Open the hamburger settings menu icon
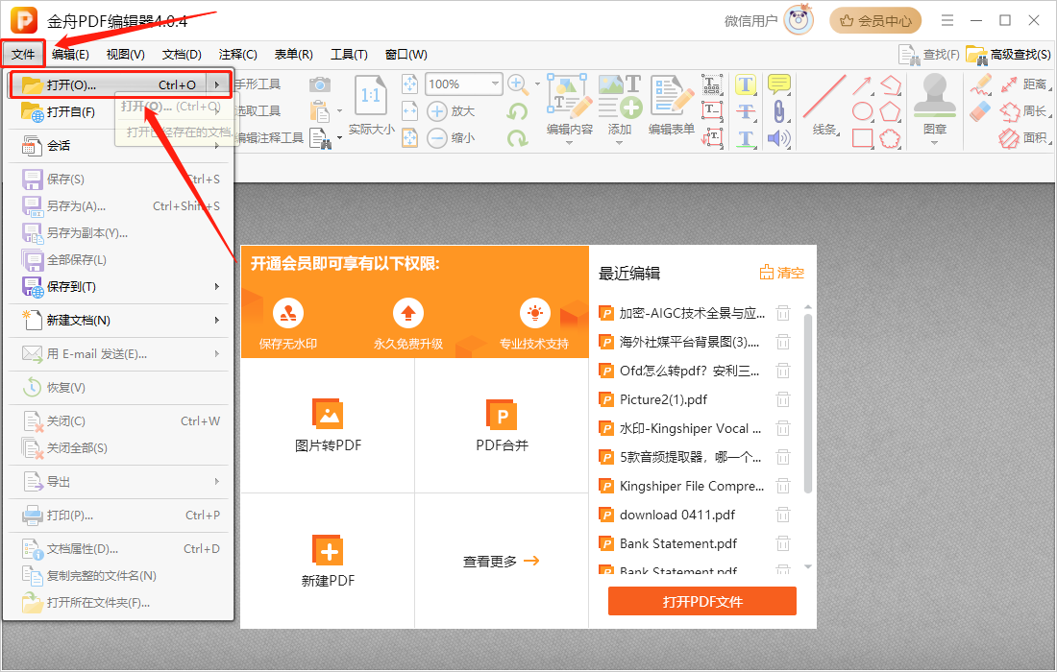 click(947, 21)
